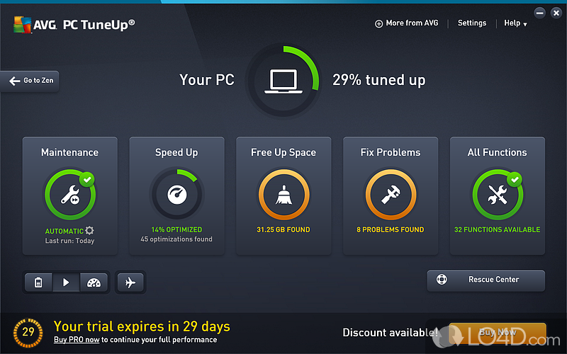The height and width of the screenshot is (354, 567).
Task: Switch to Turbo mode gauge button
Action: 94,282
